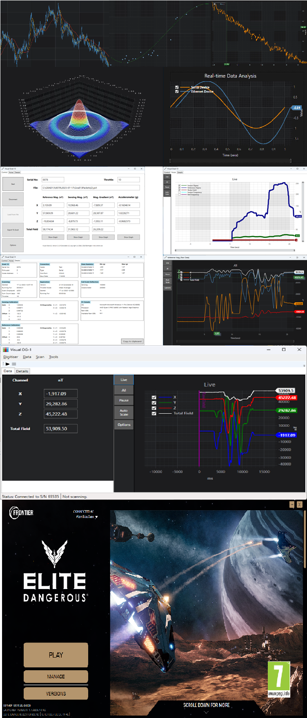Toggle Noise Limit checkbox in Noise chart
This screenshot has height=718, width=307.
[179, 190]
